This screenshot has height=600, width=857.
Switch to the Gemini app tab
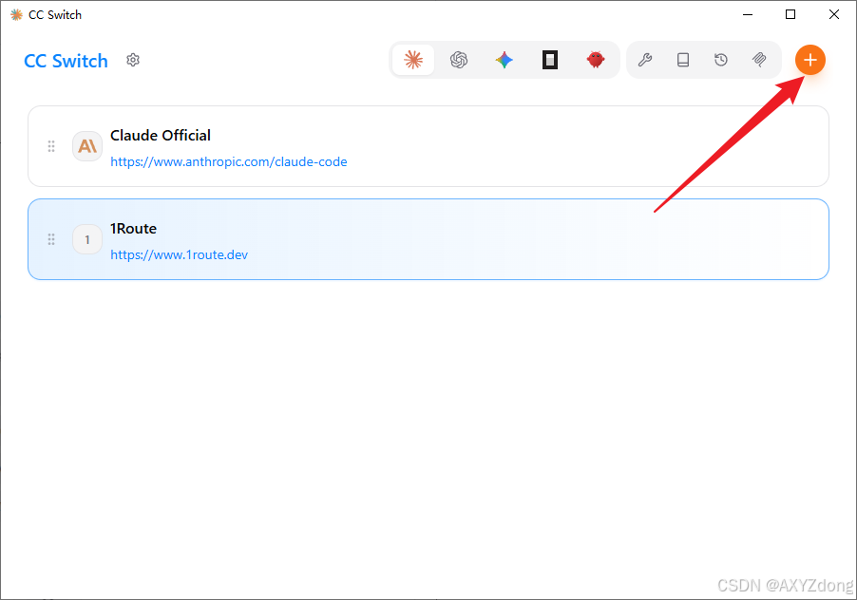click(x=504, y=60)
